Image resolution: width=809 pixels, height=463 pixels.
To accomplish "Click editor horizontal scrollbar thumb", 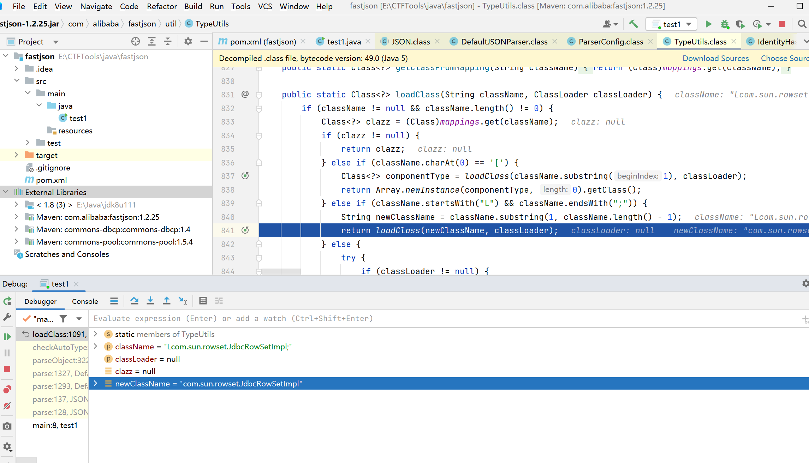I will click(x=282, y=271).
